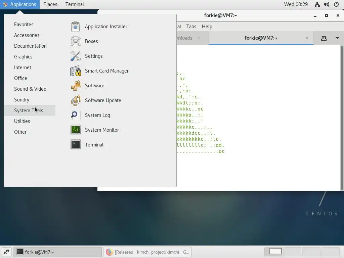
Task: Select the Office category
Action: [30, 78]
